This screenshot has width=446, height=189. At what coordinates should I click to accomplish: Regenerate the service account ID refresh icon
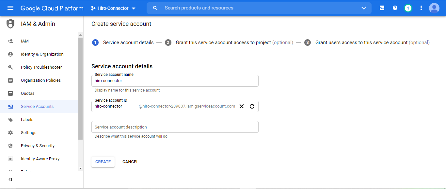252,106
